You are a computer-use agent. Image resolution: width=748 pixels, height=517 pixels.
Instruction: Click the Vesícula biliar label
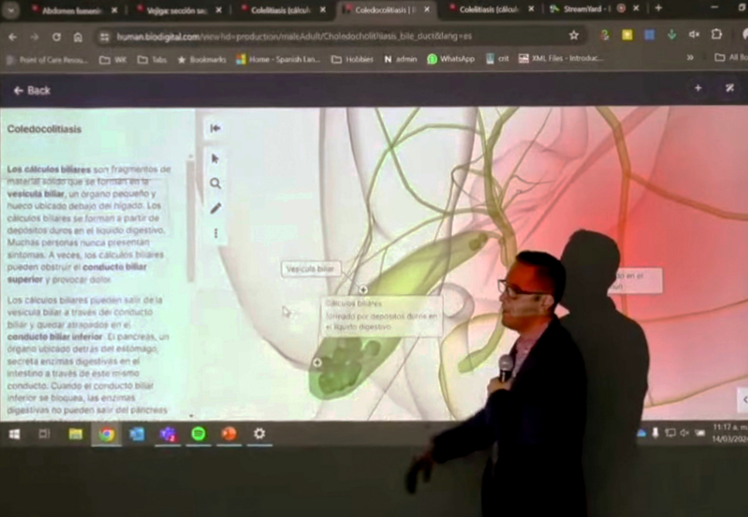(311, 269)
